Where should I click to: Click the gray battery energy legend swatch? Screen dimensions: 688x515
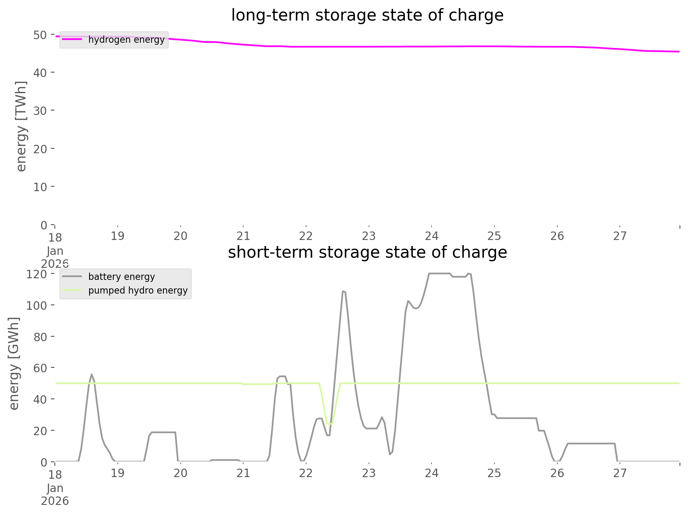coord(72,277)
